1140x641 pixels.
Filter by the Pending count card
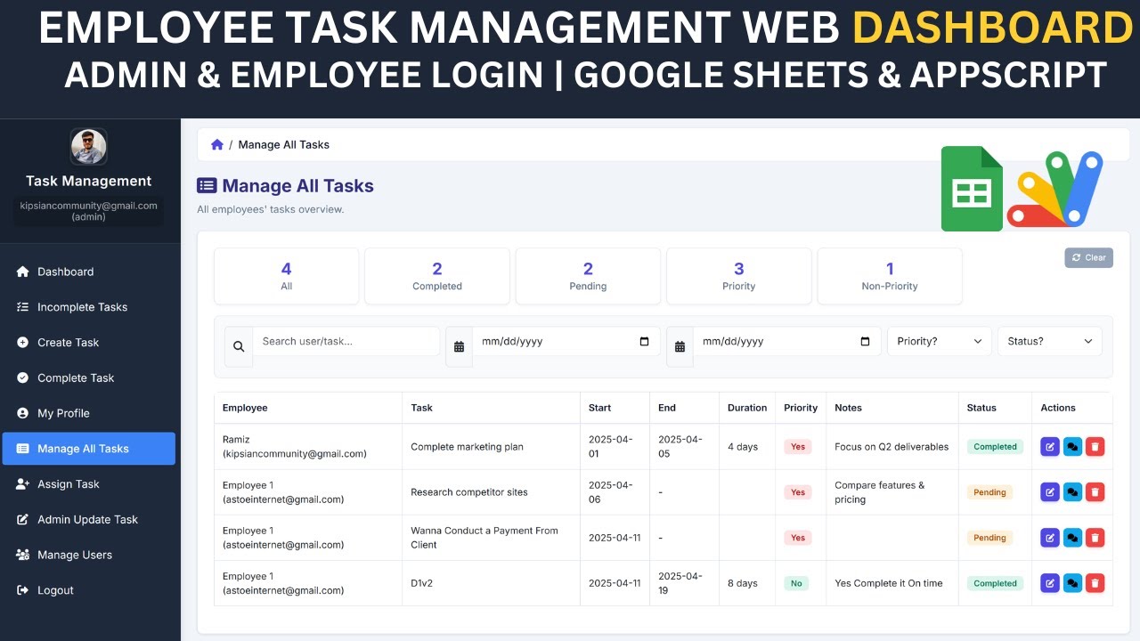point(588,276)
